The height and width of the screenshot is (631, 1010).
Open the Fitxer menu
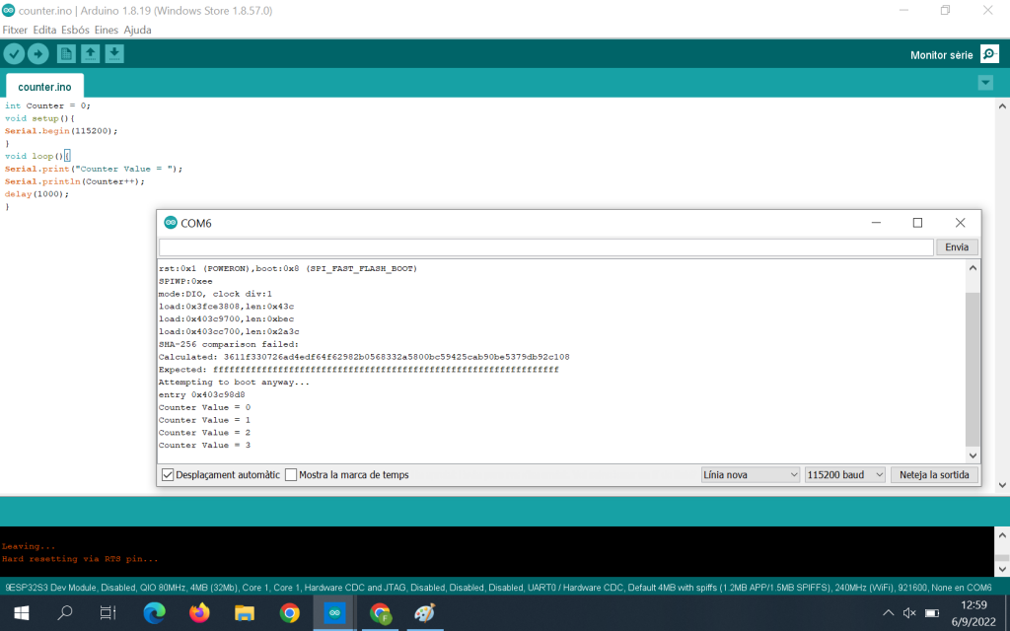(15, 30)
